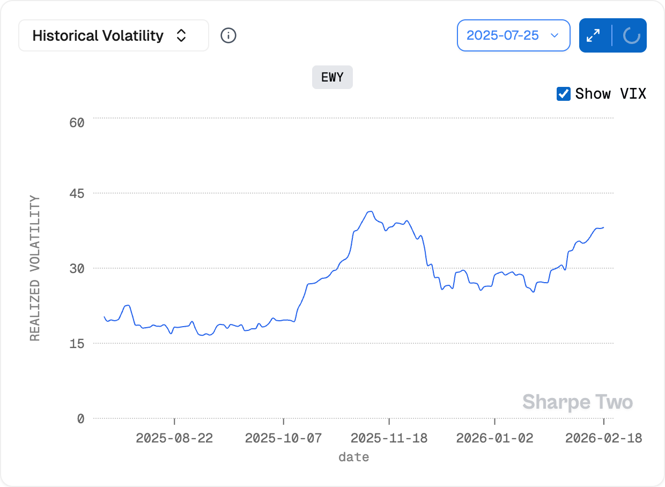Click the small chevron in the date selector

(555, 36)
